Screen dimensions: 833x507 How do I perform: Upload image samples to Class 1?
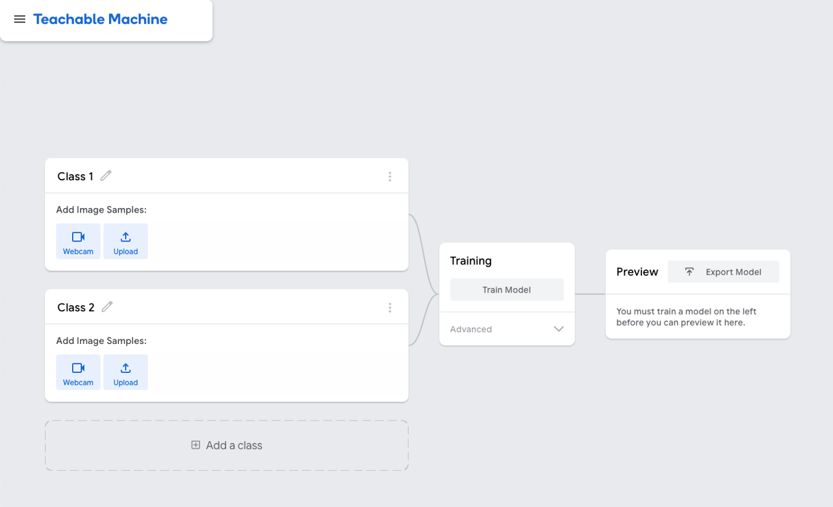point(126,242)
